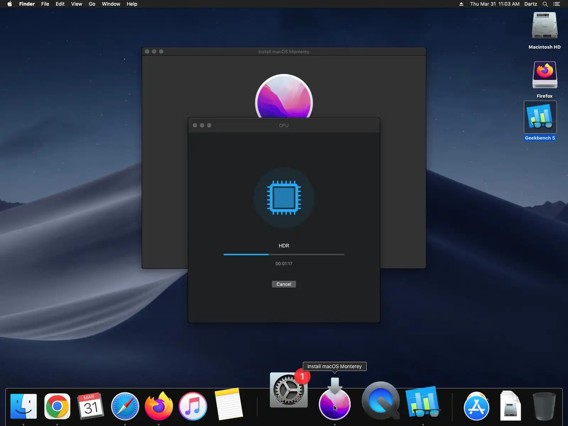This screenshot has height=426, width=568.
Task: Open the Apple menu
Action: tap(10, 4)
